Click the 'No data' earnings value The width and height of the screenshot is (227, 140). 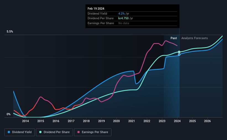pyautogui.click(x=124, y=23)
